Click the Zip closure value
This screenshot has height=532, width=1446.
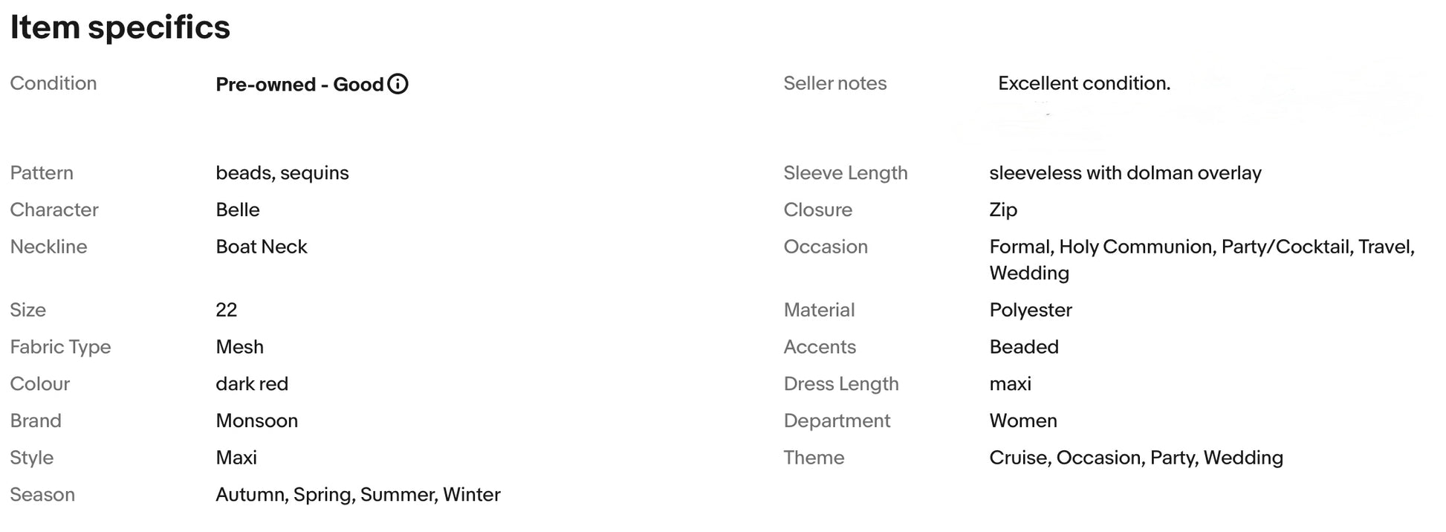[x=1002, y=210]
